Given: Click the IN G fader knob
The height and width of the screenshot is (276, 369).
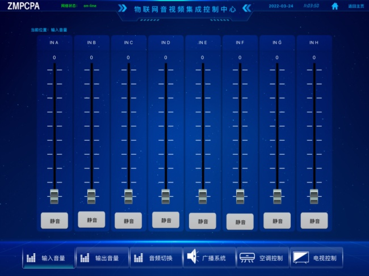Looking at the screenshot, I should click(277, 196).
